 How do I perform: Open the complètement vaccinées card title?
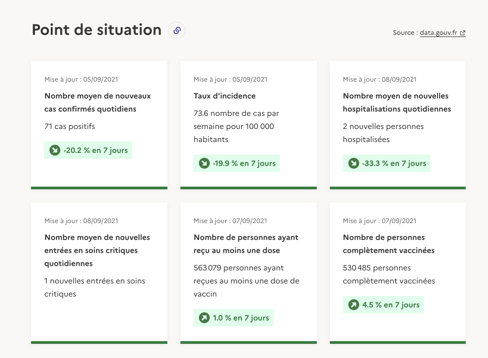389,244
